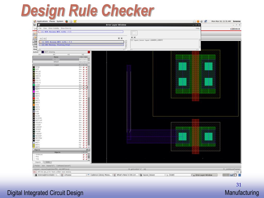
Task: Click the mail icon next to Firefox
Action: 71,21
